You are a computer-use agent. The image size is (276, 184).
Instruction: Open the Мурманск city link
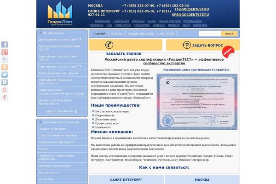tap(174, 25)
